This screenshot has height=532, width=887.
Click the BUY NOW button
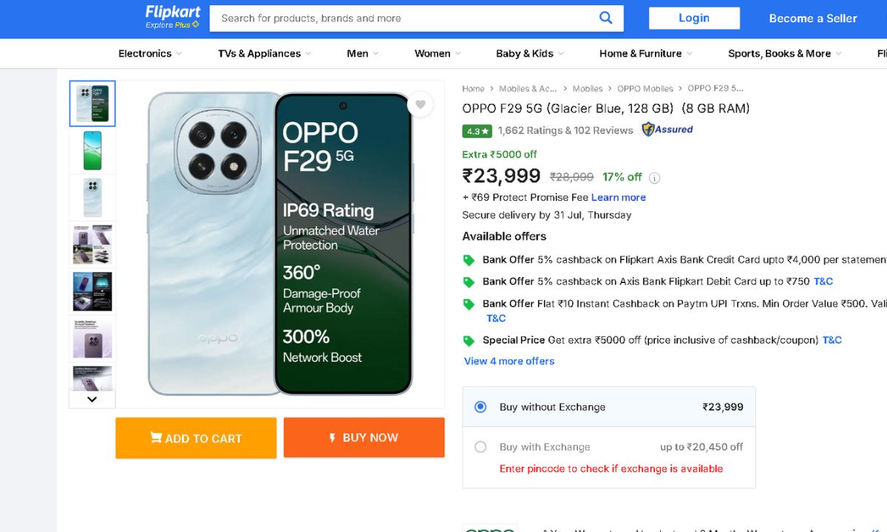(364, 437)
